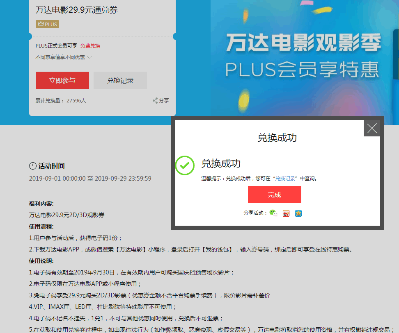Click the clock icon beside 活动时间
Viewport: 399px width, 333px height.
coord(33,166)
